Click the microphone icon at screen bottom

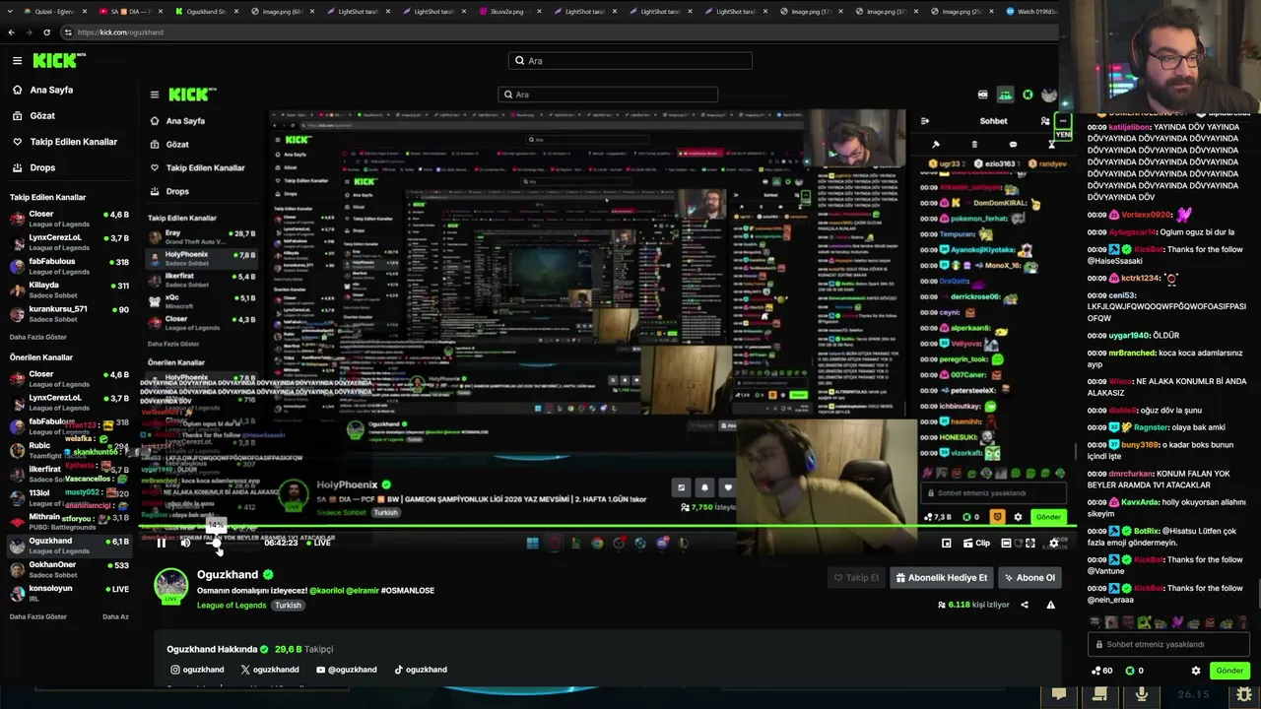1141,694
